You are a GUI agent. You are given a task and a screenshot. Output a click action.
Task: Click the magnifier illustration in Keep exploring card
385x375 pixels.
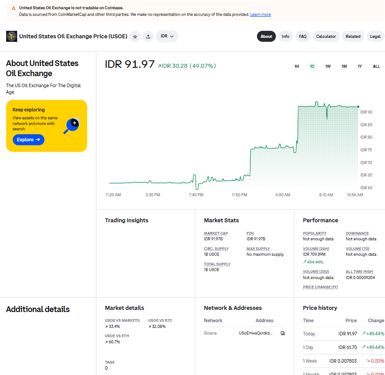pyautogui.click(x=72, y=125)
